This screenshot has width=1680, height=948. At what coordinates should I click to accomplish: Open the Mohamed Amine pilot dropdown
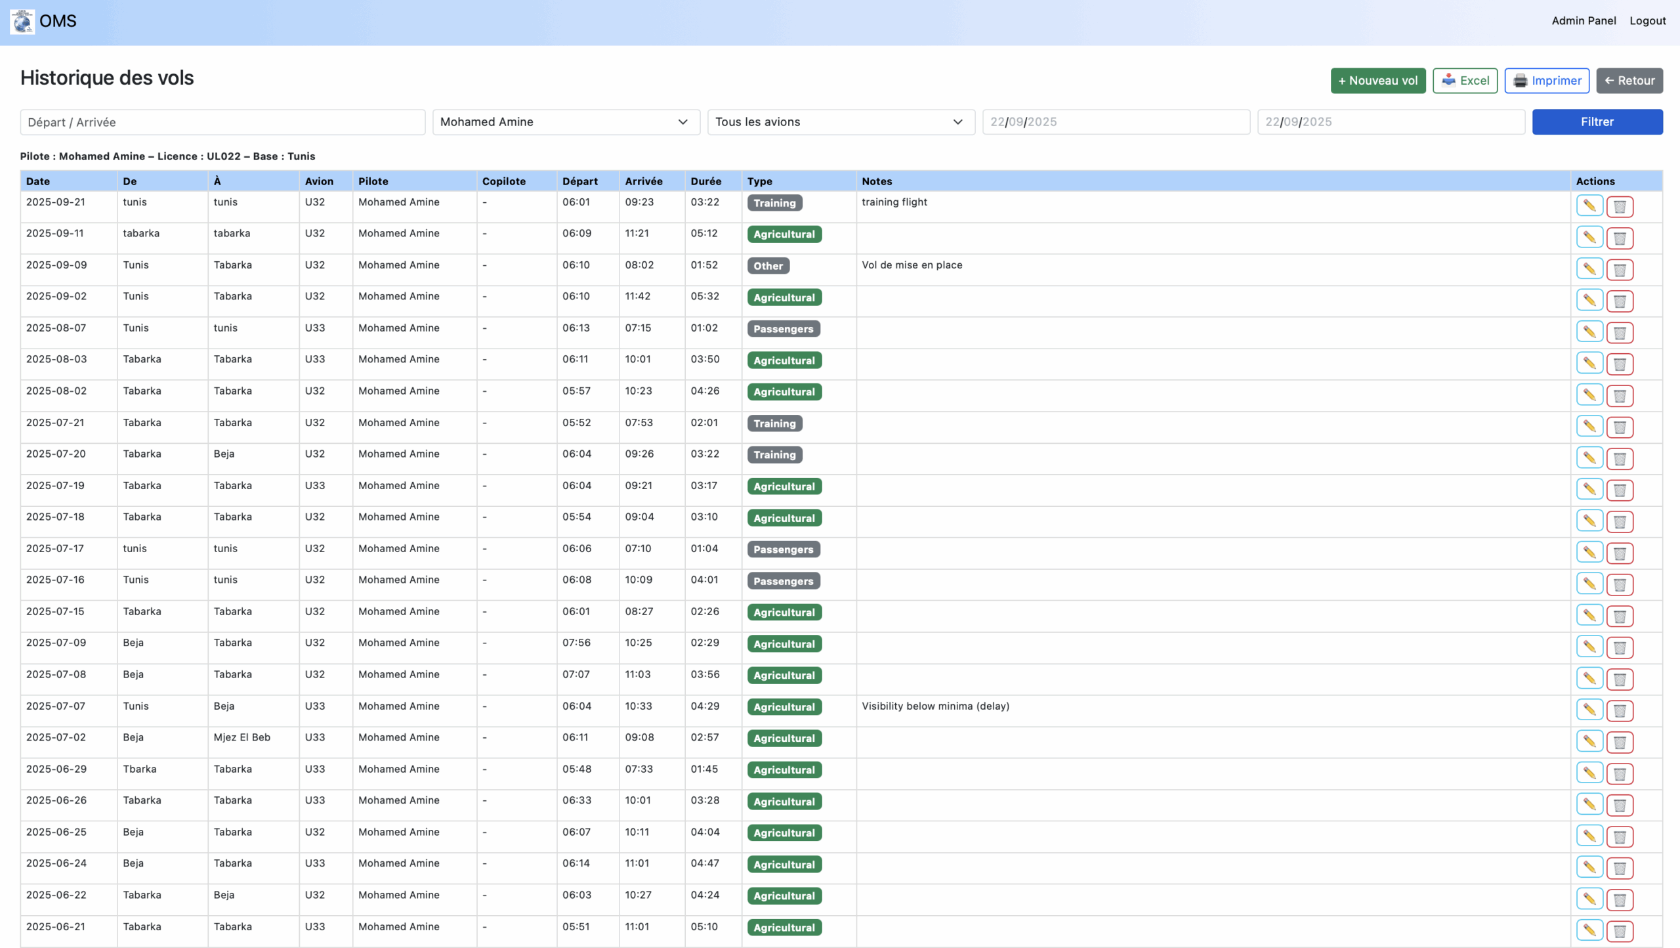click(x=565, y=122)
